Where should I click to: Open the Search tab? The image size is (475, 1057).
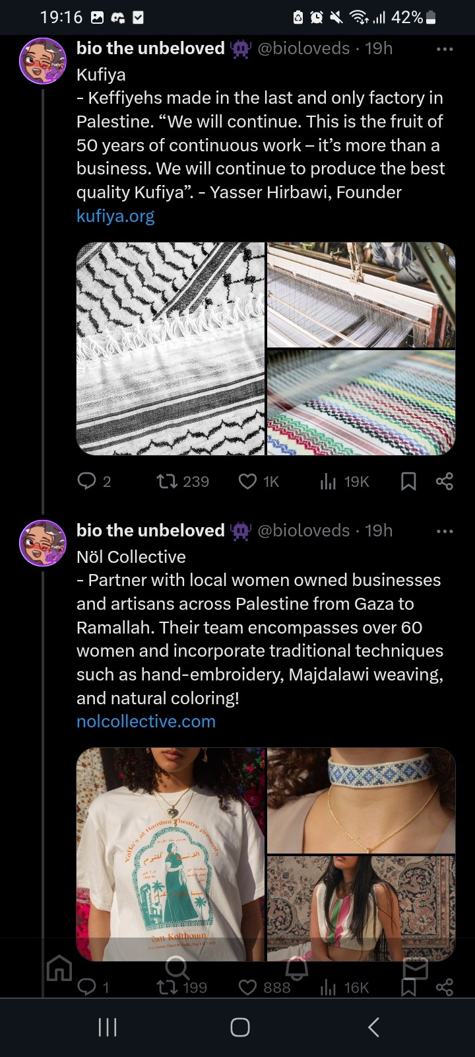click(177, 969)
